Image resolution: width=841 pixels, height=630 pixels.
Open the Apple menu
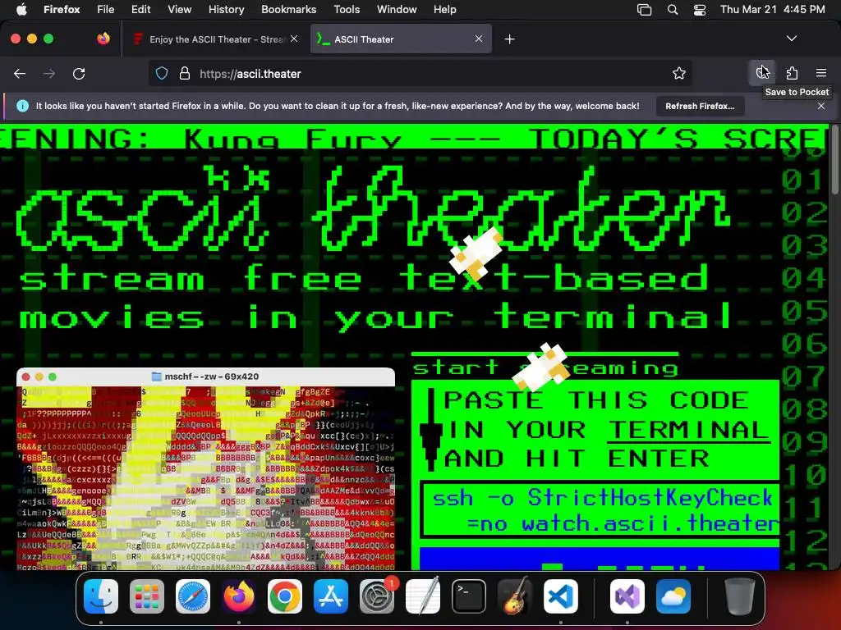click(x=21, y=9)
